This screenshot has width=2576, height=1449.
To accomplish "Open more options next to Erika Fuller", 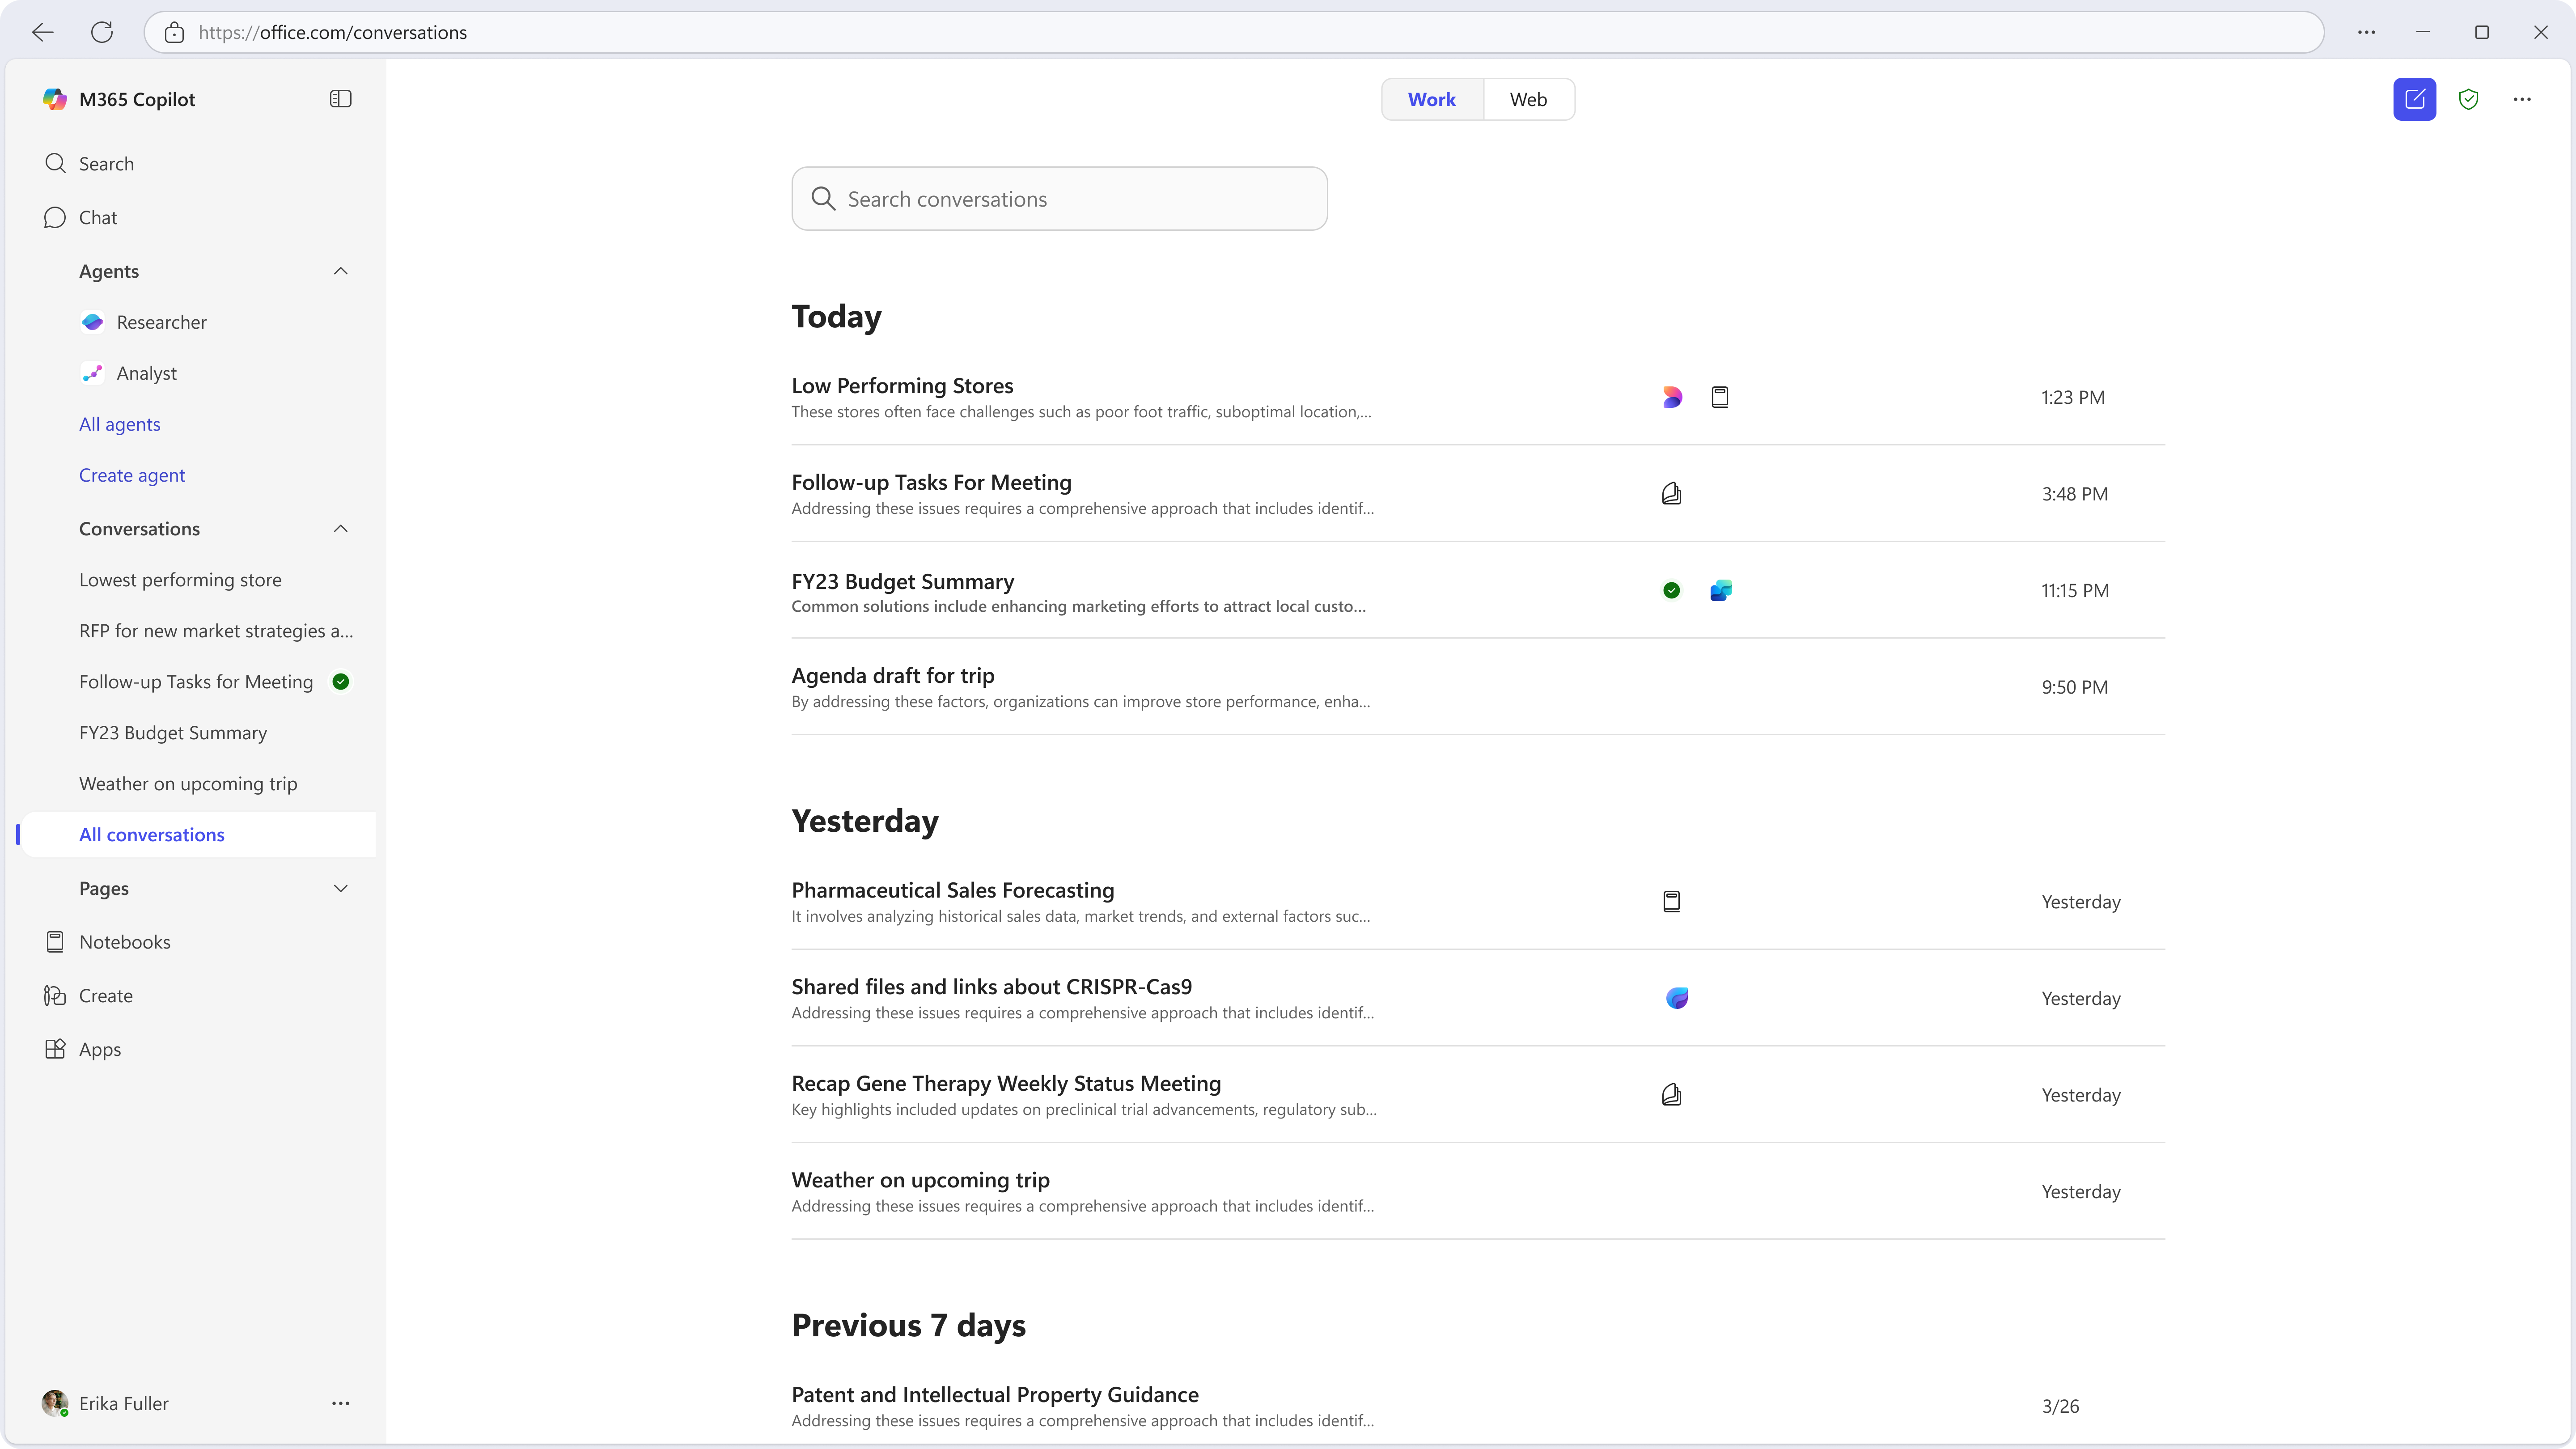I will coord(340,1403).
